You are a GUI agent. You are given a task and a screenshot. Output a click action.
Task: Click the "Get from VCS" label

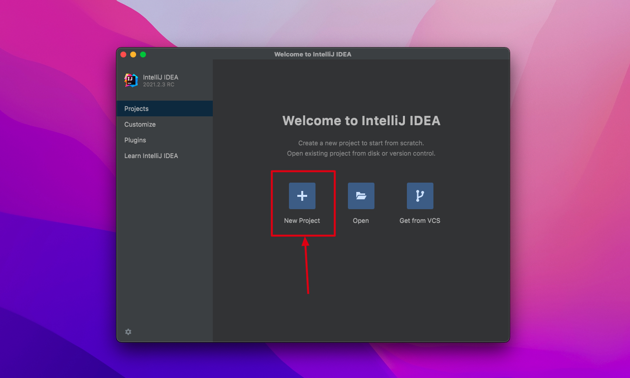[x=420, y=221]
